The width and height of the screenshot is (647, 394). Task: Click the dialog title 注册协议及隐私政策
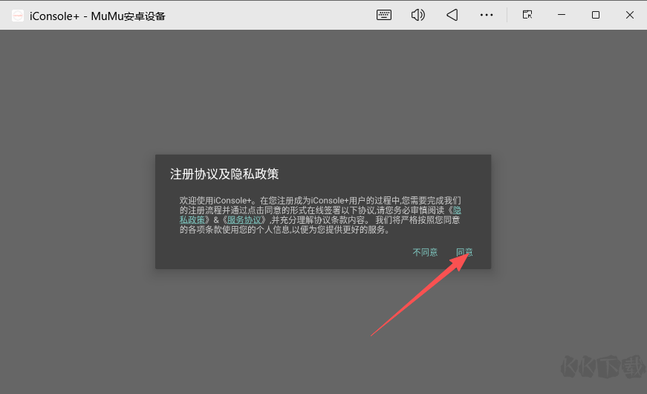coord(224,174)
